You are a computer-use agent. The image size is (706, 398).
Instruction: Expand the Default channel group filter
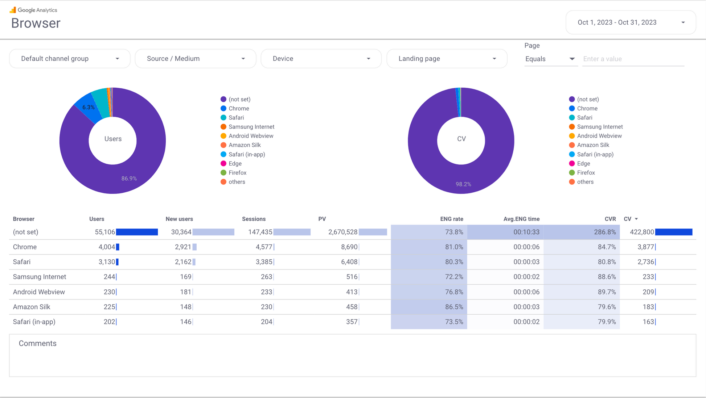point(70,59)
